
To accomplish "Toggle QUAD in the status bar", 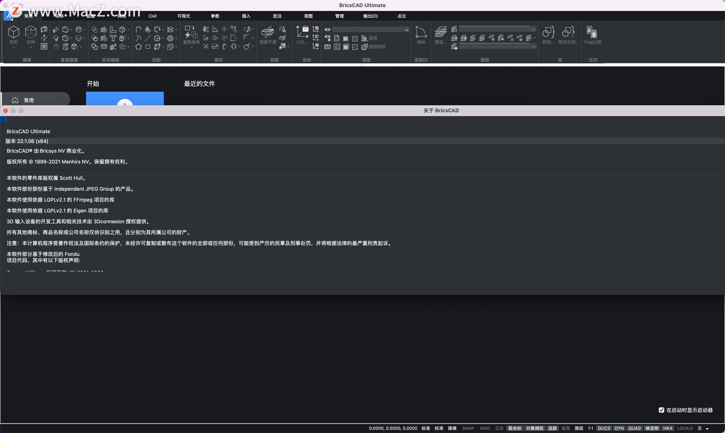I will pyautogui.click(x=634, y=428).
